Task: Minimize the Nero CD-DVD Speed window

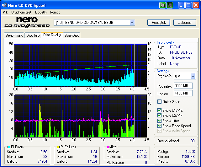Action: (181, 5)
